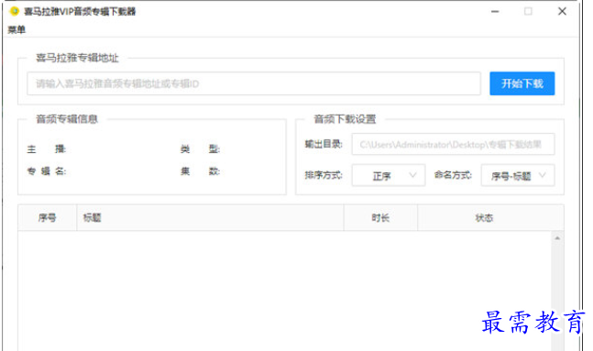Open the 菜单 menu
The height and width of the screenshot is (351, 593).
[x=16, y=29]
